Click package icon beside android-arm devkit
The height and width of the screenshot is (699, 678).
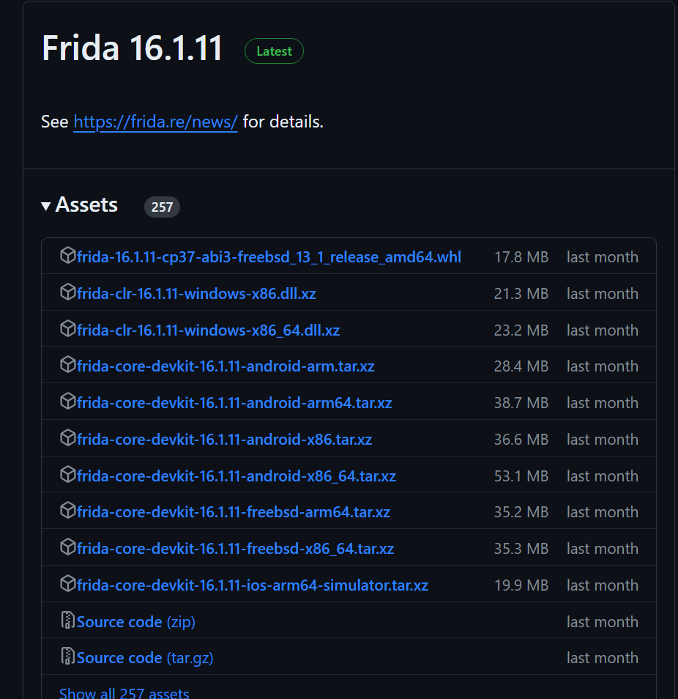tap(67, 365)
